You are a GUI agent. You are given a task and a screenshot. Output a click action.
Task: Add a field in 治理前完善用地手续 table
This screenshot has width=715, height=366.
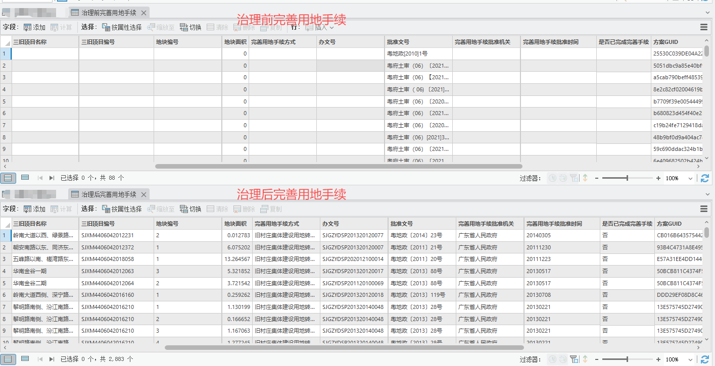pyautogui.click(x=34, y=27)
